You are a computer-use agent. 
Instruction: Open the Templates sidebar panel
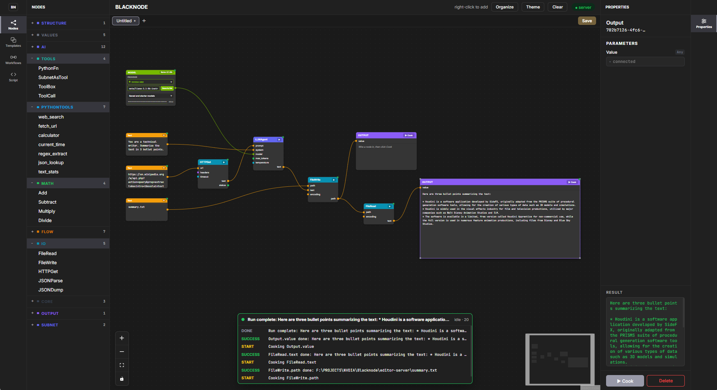pyautogui.click(x=13, y=42)
